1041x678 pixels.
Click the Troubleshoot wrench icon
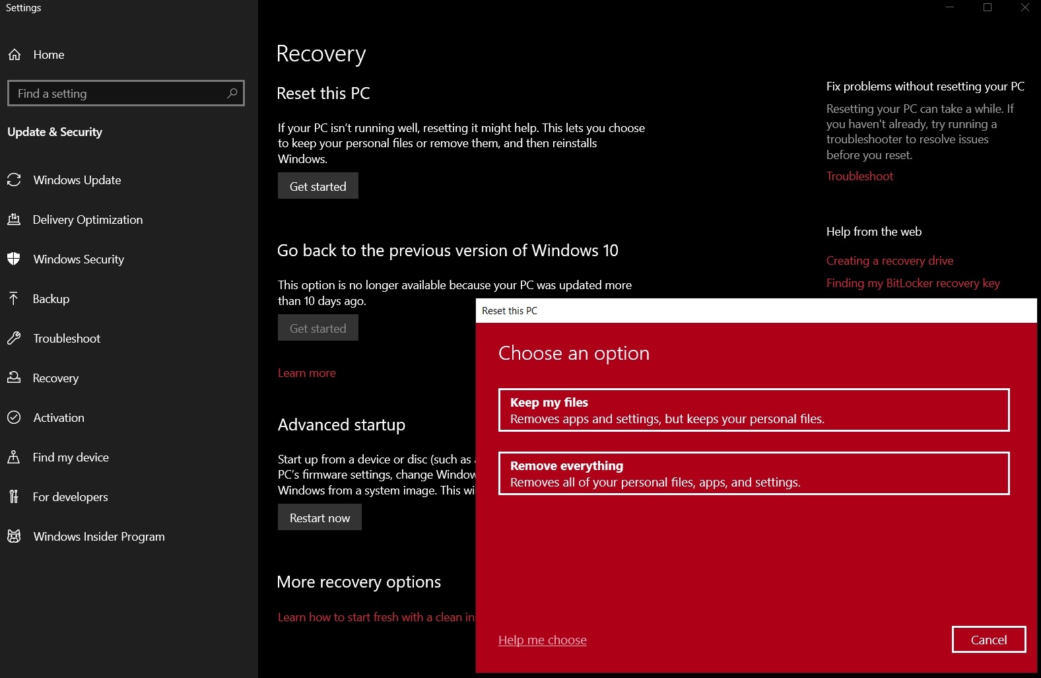click(x=14, y=338)
